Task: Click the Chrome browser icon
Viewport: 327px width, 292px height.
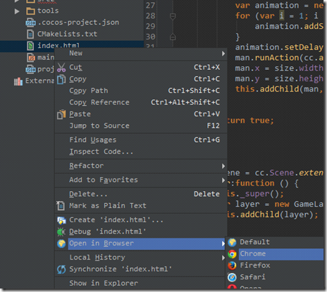Action: pos(232,254)
